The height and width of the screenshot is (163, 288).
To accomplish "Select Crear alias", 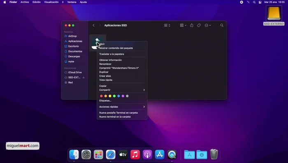I will coord(122,76).
